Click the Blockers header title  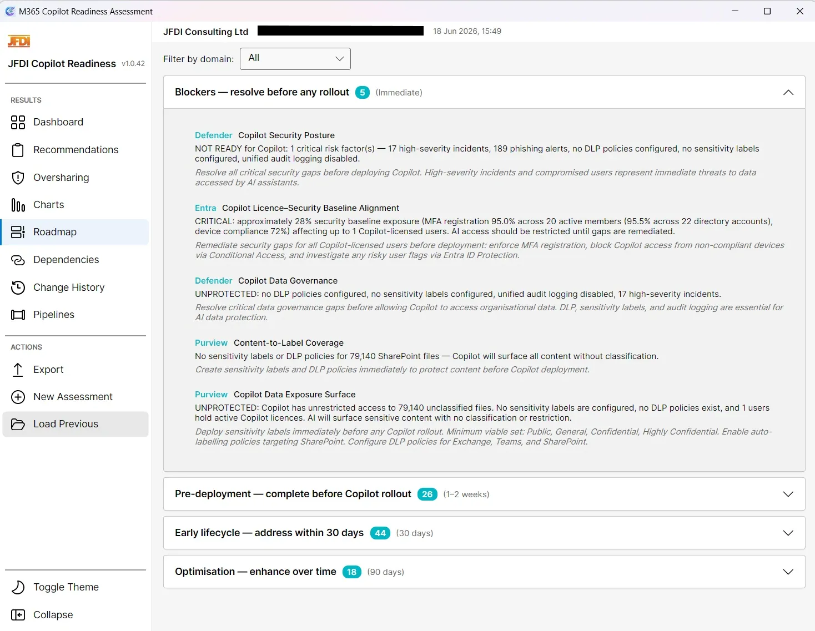(262, 92)
